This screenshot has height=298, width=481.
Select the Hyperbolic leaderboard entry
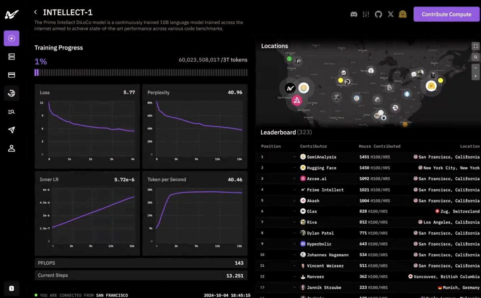(x=368, y=244)
